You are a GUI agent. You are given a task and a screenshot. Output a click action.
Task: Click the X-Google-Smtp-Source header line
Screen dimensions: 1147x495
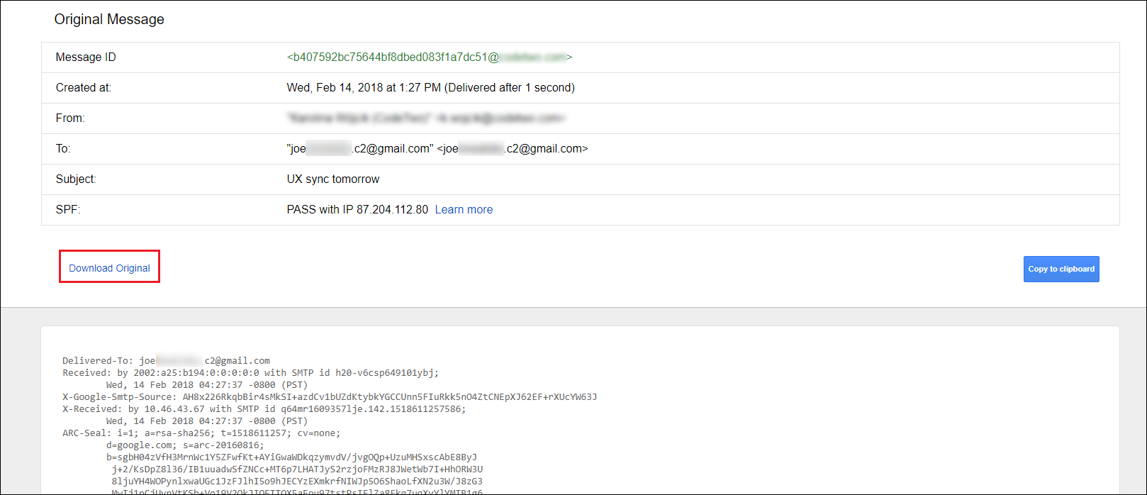pos(330,396)
